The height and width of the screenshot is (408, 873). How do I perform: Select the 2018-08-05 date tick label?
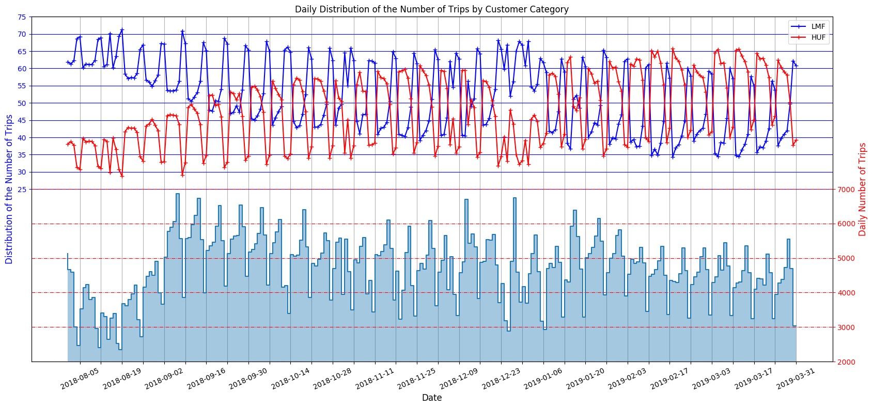[x=79, y=379]
